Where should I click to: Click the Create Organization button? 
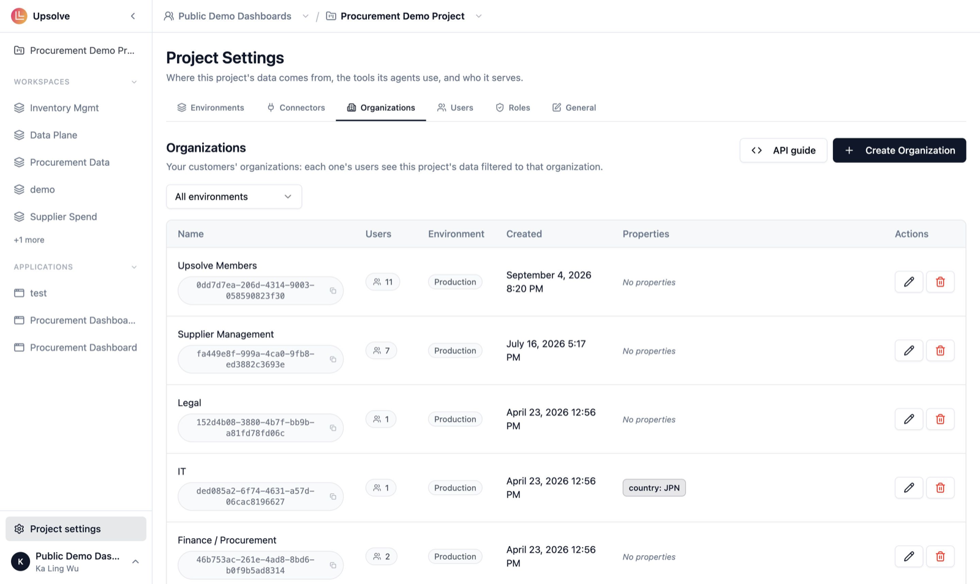(899, 150)
